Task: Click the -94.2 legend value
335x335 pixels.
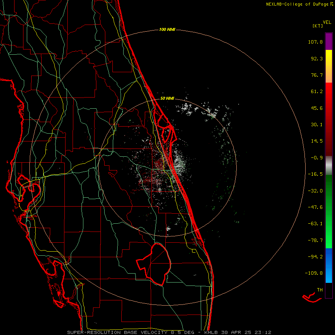Action: click(315, 256)
